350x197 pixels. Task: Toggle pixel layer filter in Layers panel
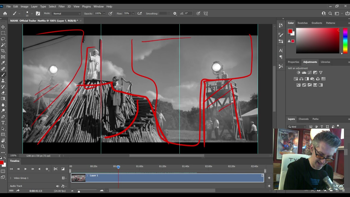pyautogui.click(x=311, y=127)
